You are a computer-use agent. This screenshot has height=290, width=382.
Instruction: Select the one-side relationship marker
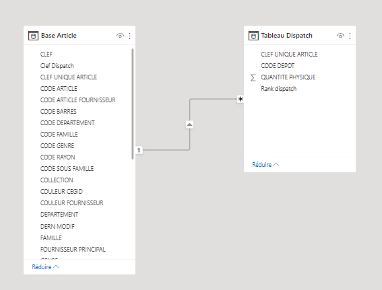click(139, 150)
